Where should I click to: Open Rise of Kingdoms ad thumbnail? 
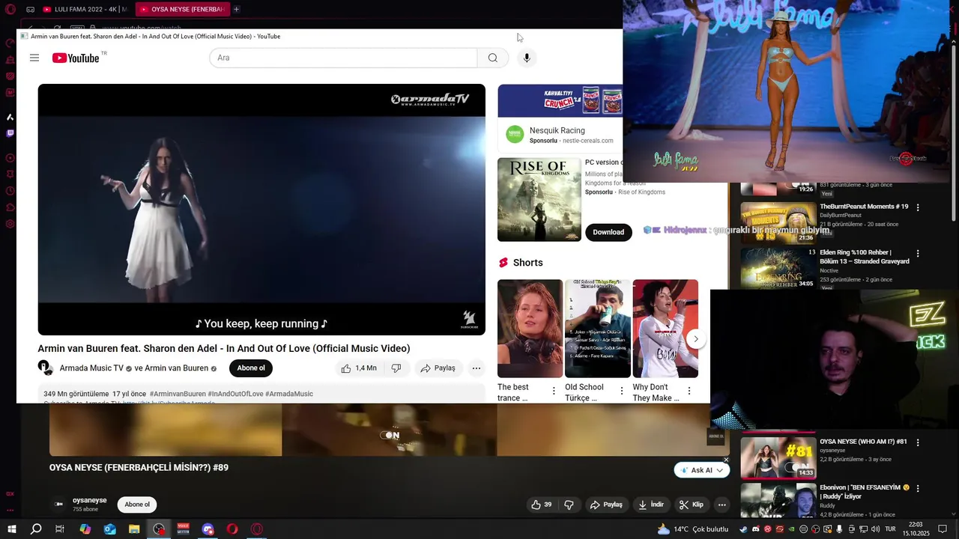[x=539, y=200]
